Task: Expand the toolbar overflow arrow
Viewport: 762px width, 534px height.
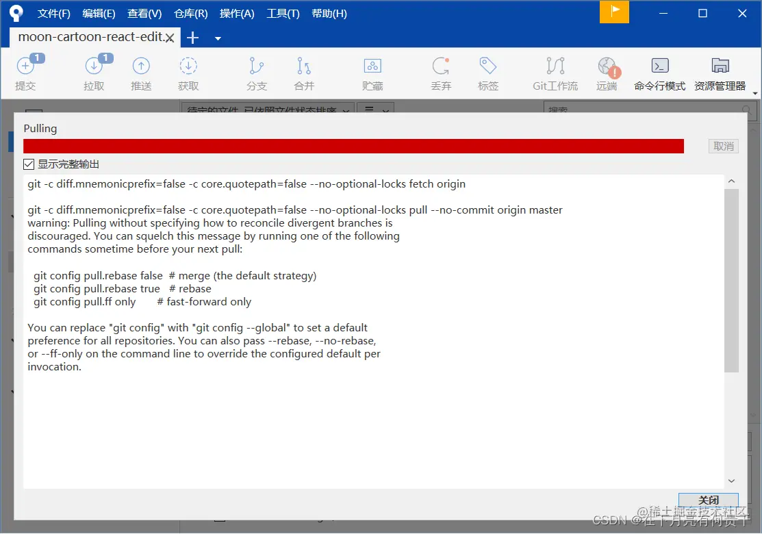Action: click(x=755, y=93)
